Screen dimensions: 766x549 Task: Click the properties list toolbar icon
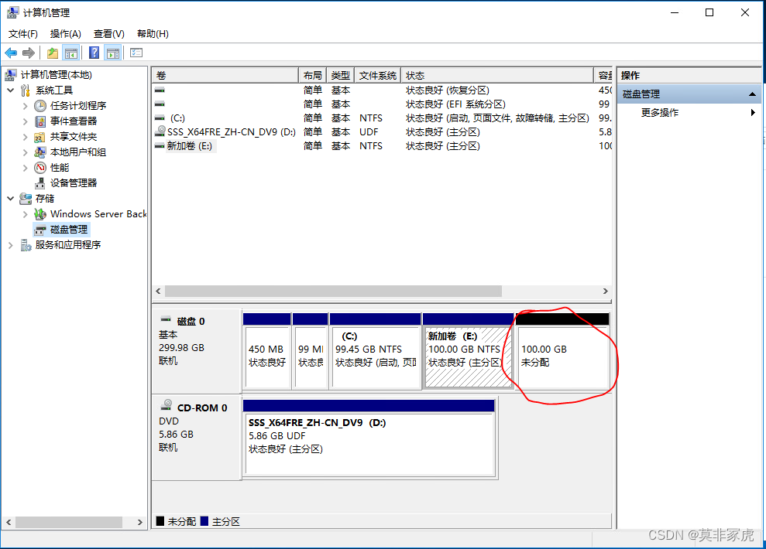pos(136,53)
